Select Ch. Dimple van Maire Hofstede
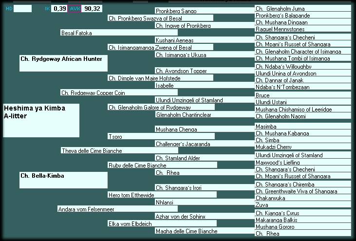 coord(161,78)
